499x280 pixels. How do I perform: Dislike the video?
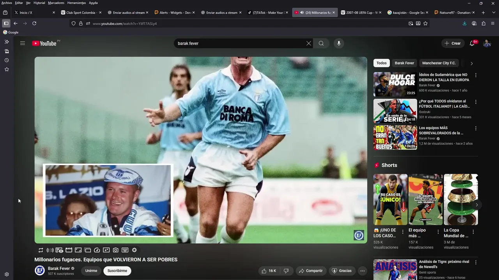coord(286,271)
